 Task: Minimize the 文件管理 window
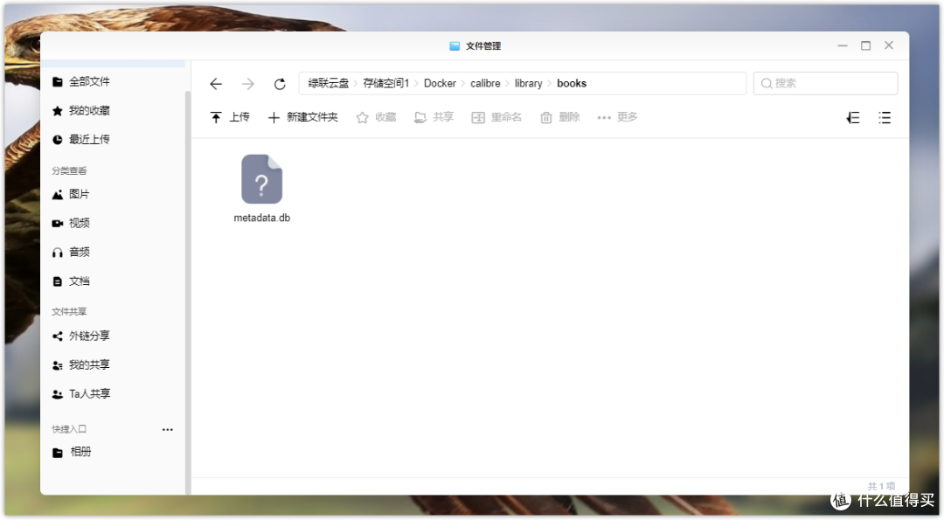[x=843, y=45]
